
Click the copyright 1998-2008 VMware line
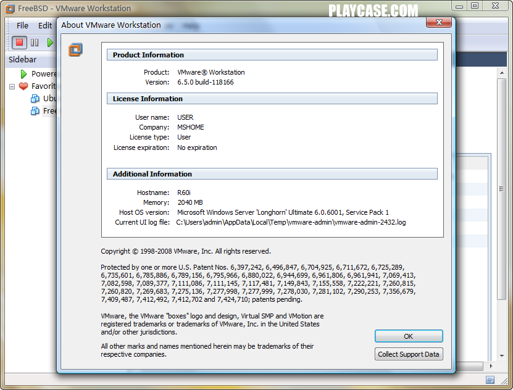pos(186,251)
